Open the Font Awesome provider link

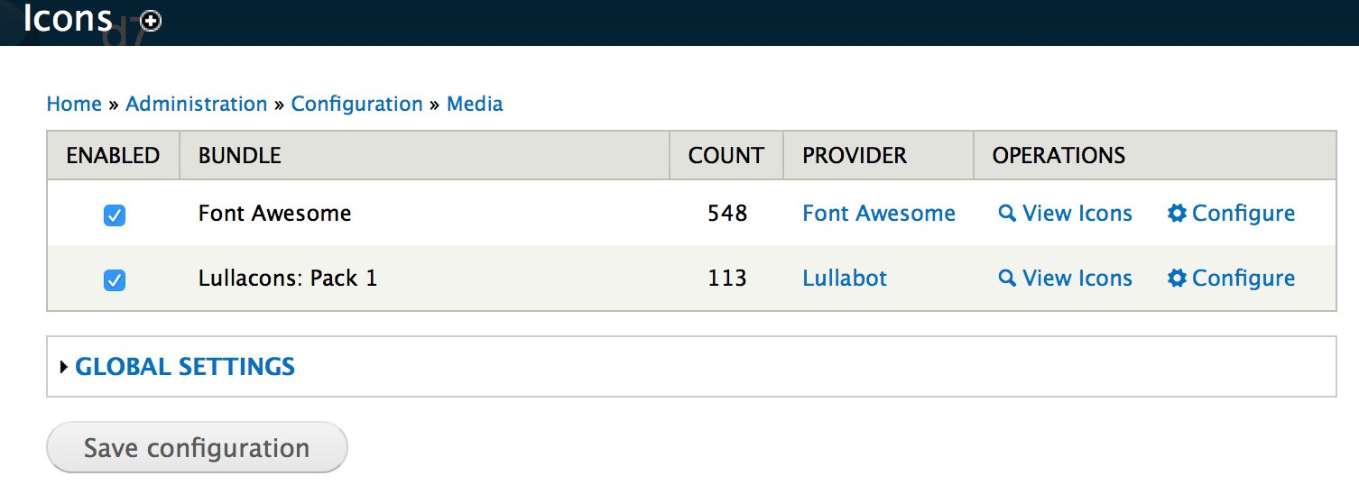pyautogui.click(x=879, y=214)
